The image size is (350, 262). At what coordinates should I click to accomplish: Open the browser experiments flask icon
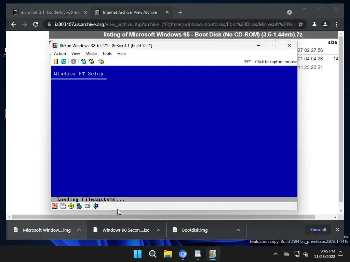[x=314, y=24]
